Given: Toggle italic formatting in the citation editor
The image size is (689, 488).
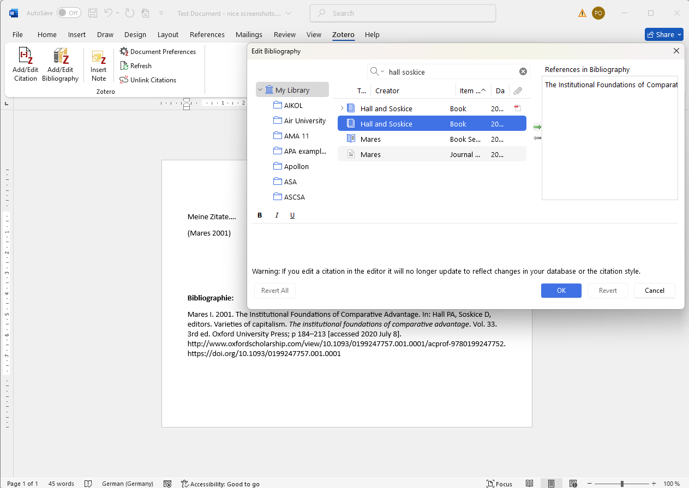Looking at the screenshot, I should pyautogui.click(x=277, y=215).
